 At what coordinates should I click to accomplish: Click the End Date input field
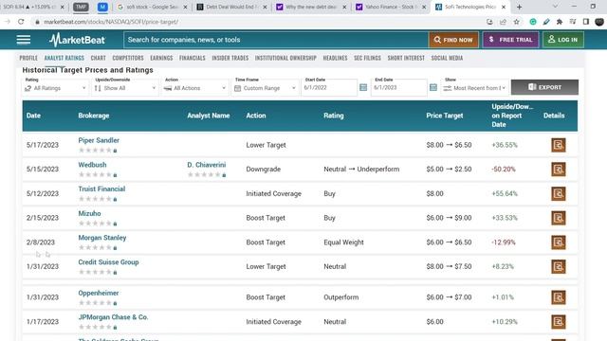pos(399,88)
